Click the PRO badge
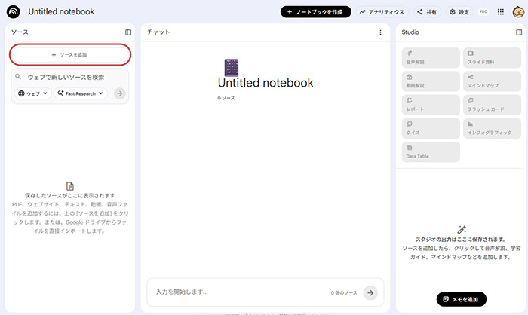The width and height of the screenshot is (528, 315). 483,12
